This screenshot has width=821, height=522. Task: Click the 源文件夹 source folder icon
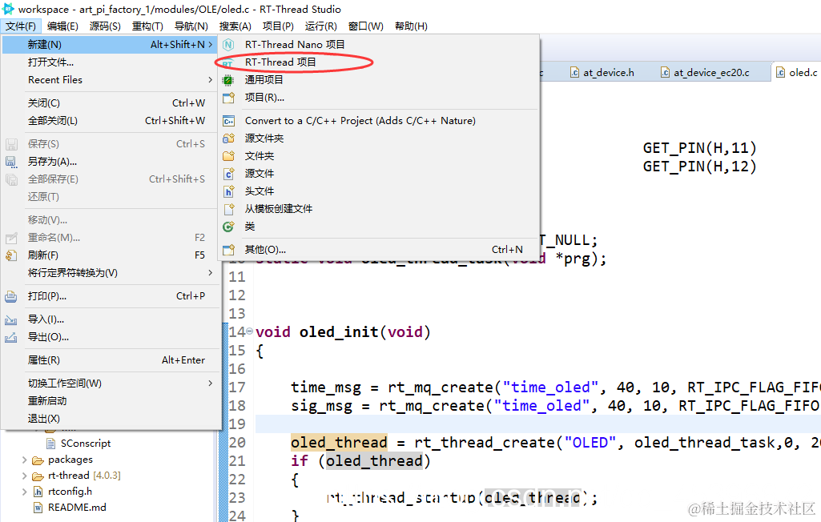click(228, 139)
